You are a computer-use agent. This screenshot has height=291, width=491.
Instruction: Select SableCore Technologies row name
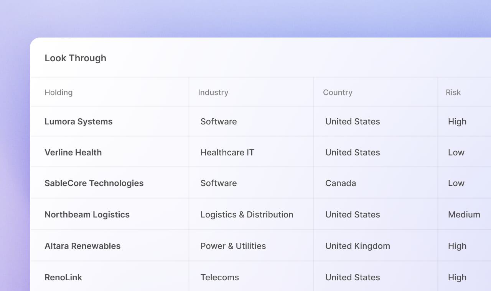[94, 183]
